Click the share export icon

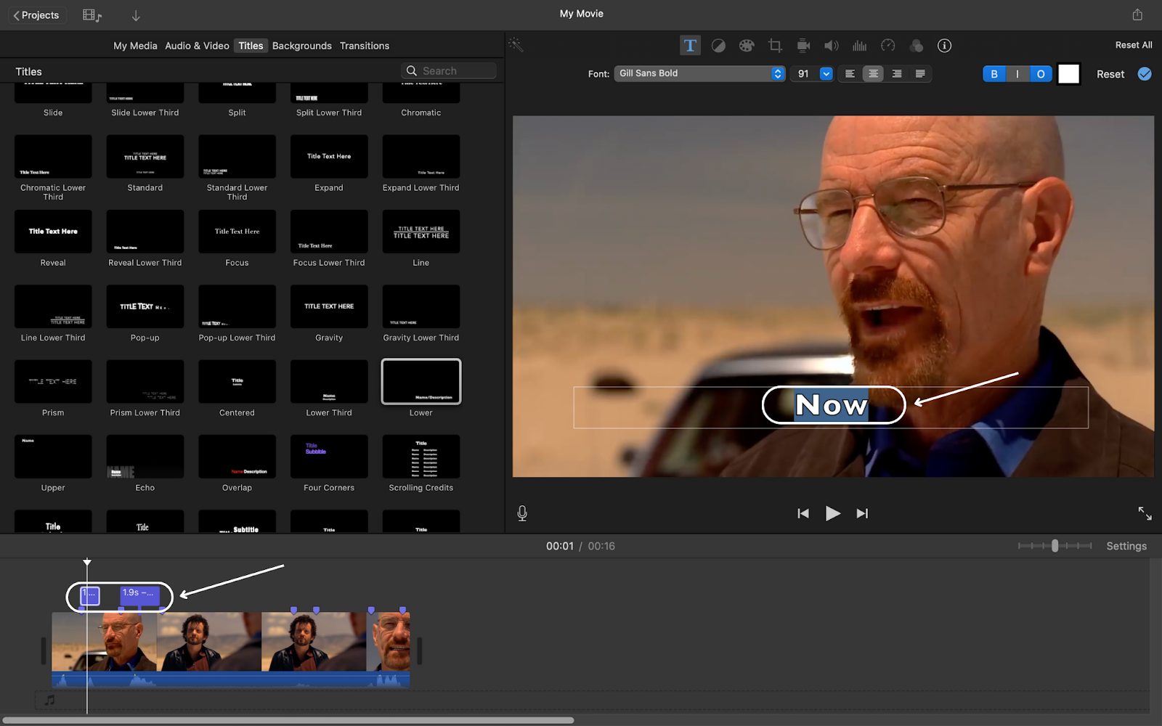pos(1137,15)
